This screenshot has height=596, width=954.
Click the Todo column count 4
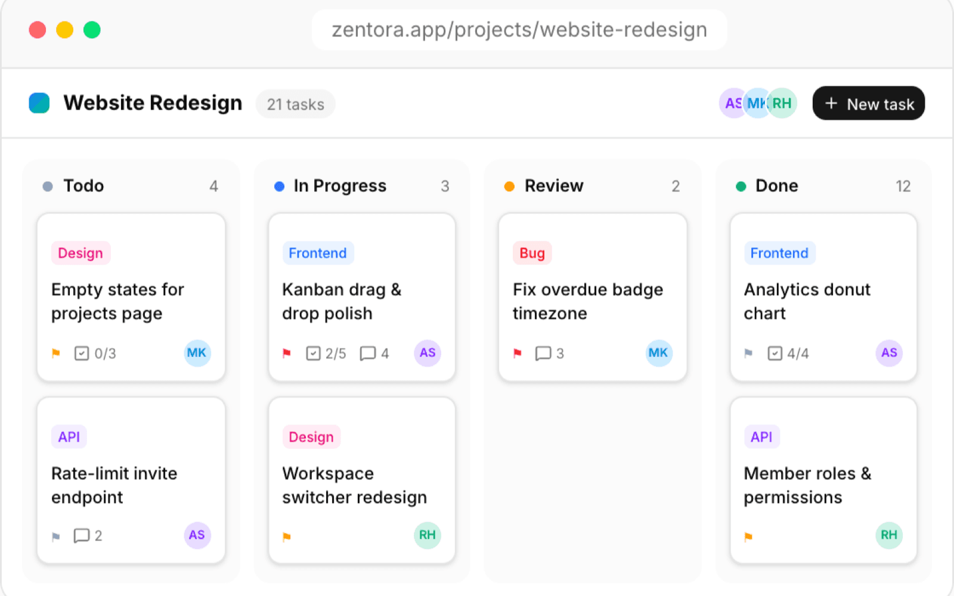[x=213, y=187]
